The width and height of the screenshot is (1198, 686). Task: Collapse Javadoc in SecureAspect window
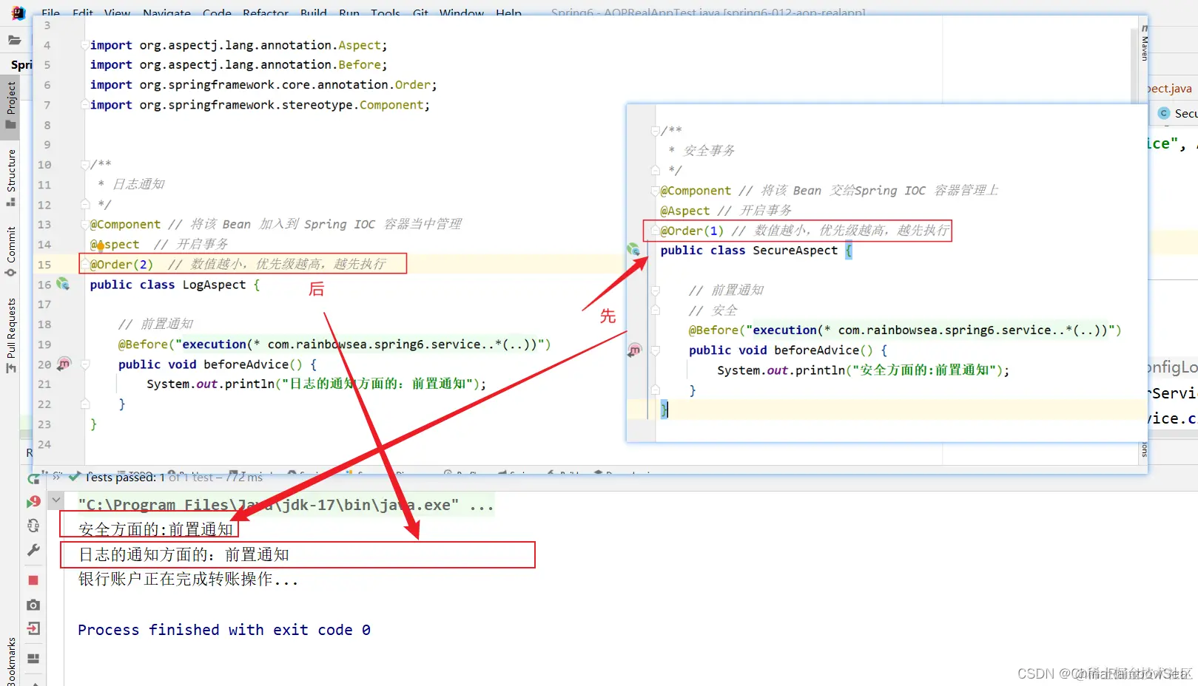pos(655,131)
